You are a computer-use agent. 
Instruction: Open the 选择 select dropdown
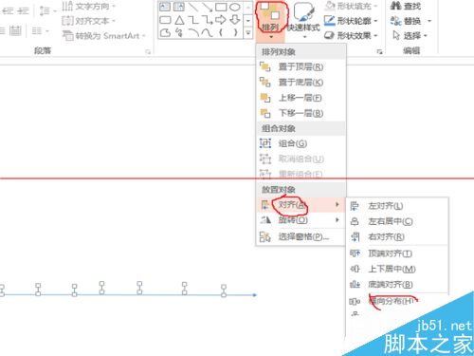[x=410, y=35]
